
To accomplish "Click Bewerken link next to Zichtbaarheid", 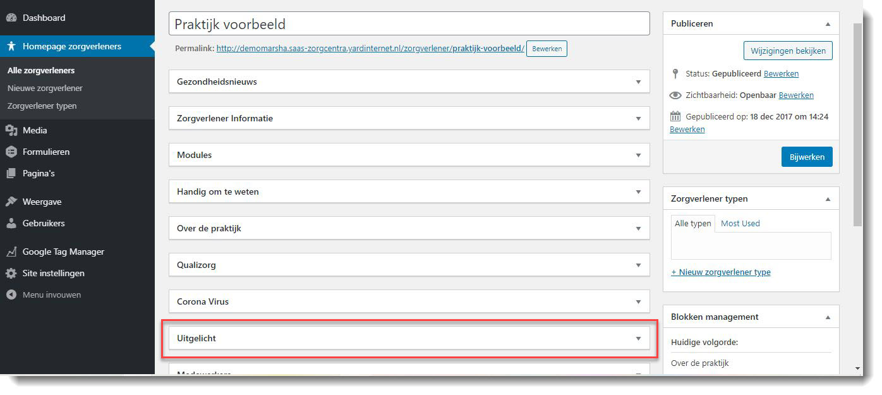I will click(796, 95).
